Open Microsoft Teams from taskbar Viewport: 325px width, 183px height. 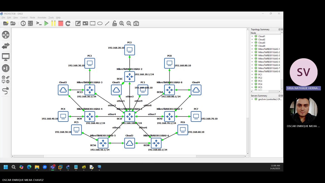53,167
